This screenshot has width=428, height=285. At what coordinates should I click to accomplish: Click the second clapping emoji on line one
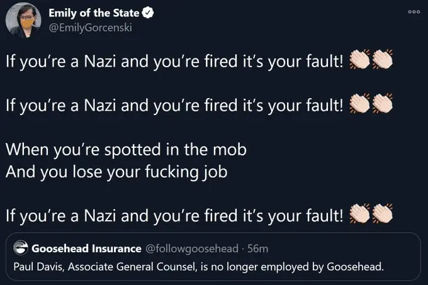coord(383,63)
